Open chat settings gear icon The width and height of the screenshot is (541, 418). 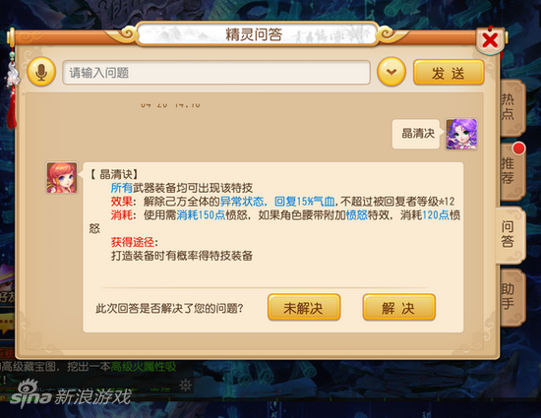(x=186, y=385)
